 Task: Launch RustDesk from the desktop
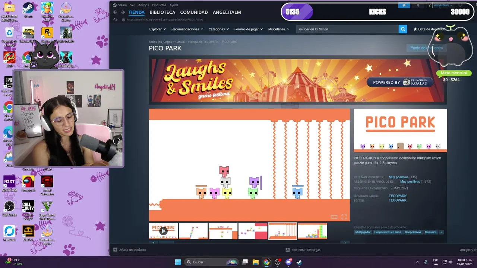(9, 233)
